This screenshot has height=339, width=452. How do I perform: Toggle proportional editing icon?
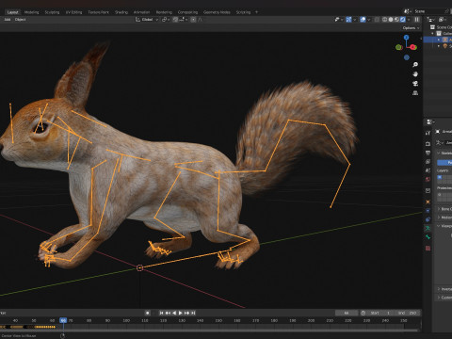pos(193,20)
